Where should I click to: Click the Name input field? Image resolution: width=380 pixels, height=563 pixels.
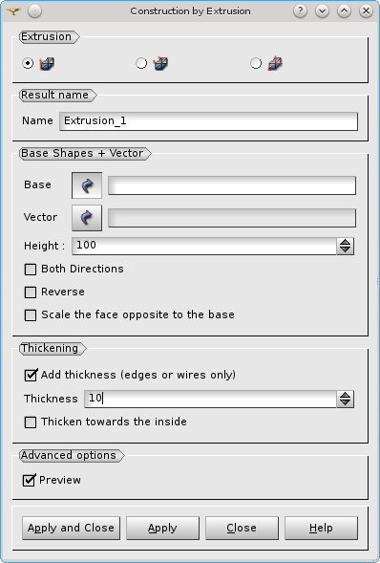[x=208, y=121]
